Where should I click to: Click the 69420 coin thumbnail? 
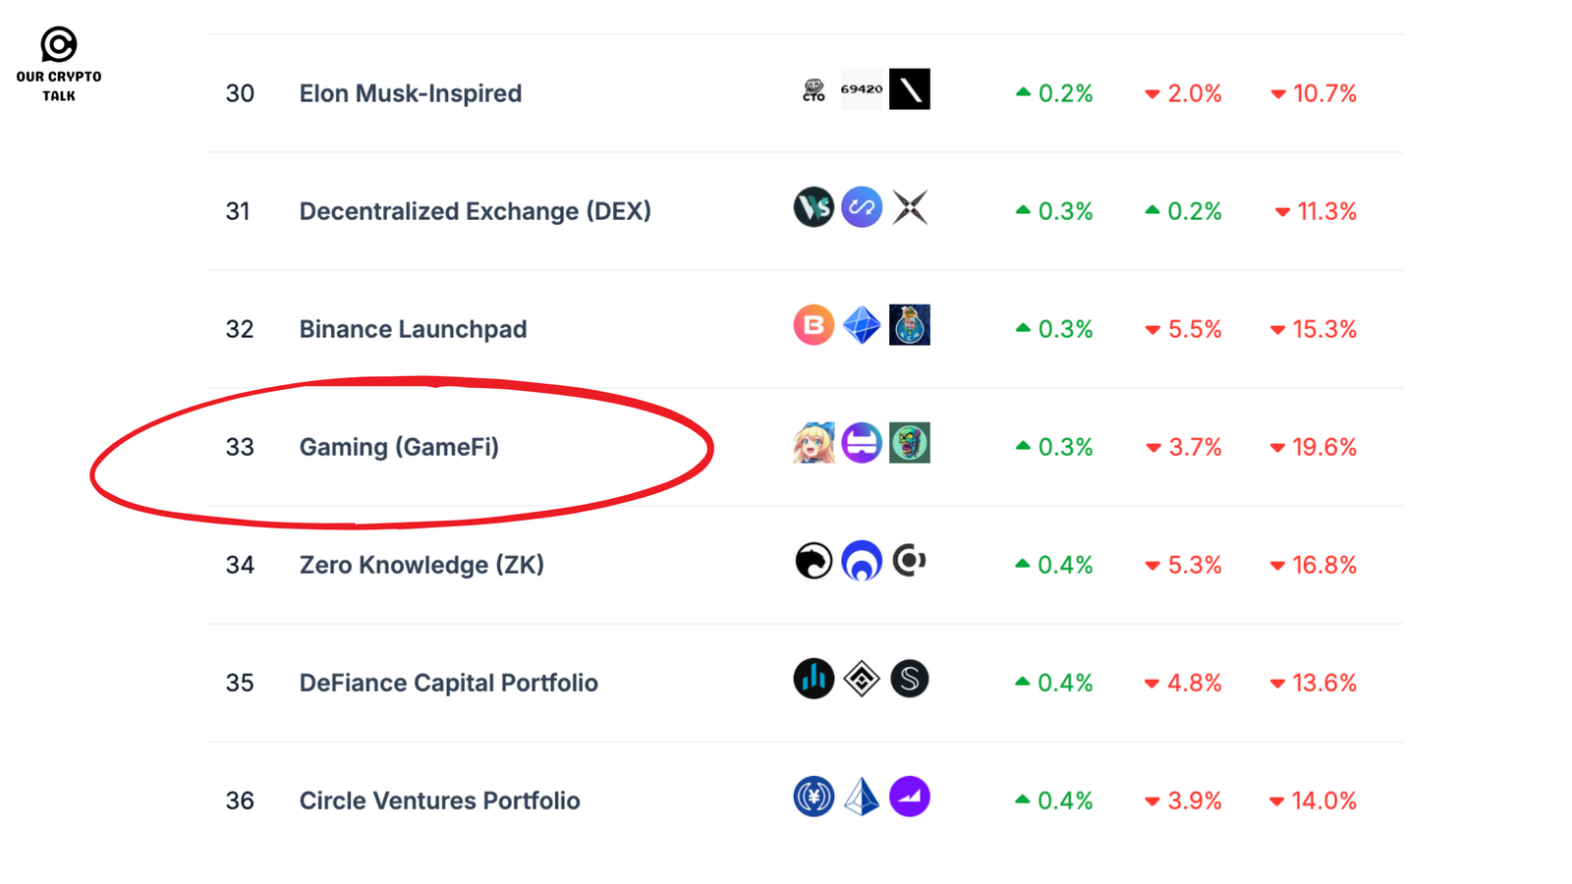pyautogui.click(x=862, y=89)
